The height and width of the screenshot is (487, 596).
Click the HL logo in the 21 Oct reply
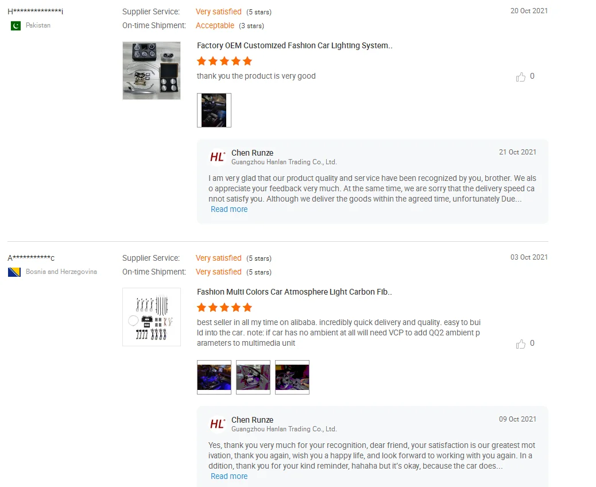218,157
